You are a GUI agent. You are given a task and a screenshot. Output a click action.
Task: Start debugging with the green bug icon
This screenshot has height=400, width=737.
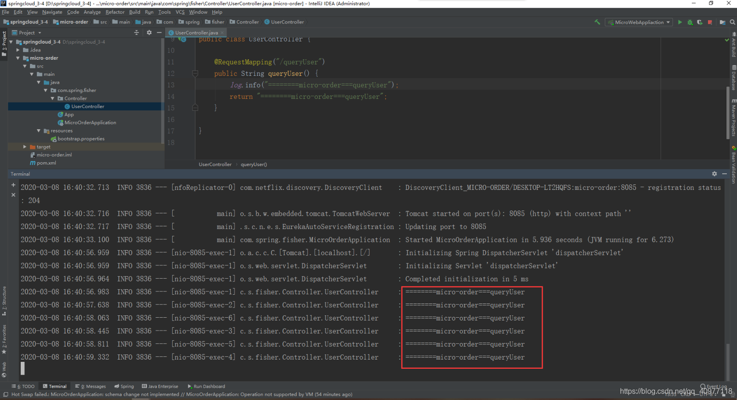click(690, 22)
